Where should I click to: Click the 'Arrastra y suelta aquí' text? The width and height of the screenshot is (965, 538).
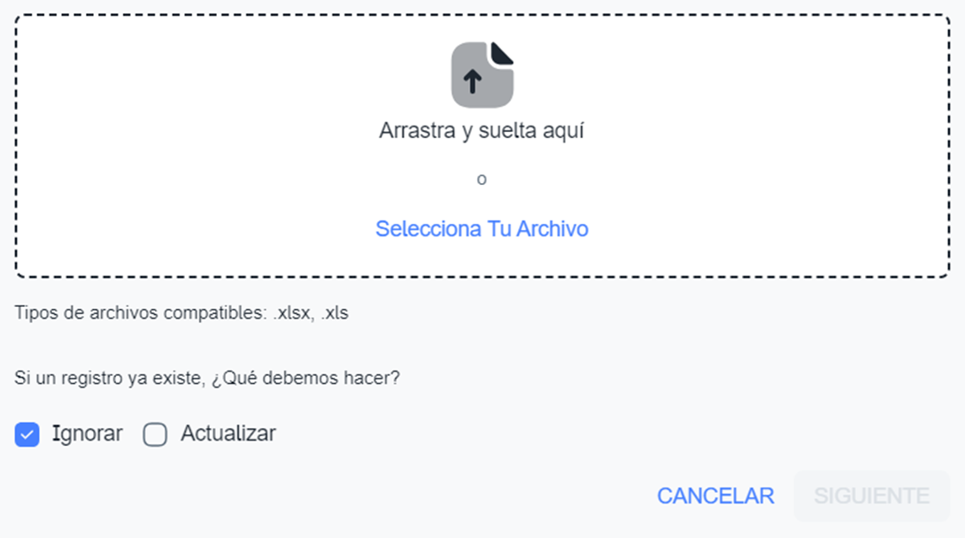482,131
